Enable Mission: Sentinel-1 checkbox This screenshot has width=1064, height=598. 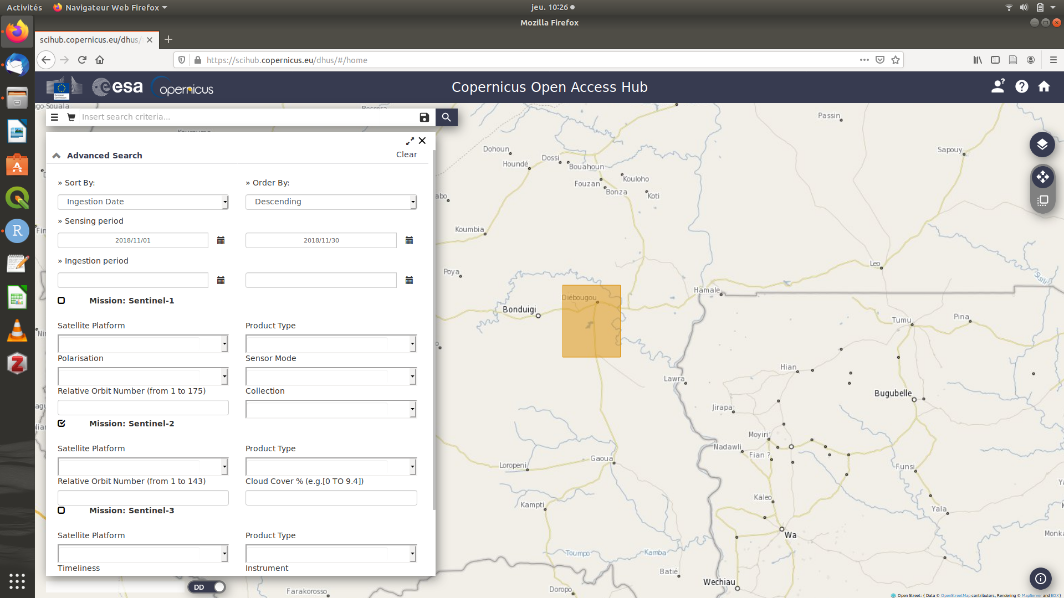coord(62,301)
